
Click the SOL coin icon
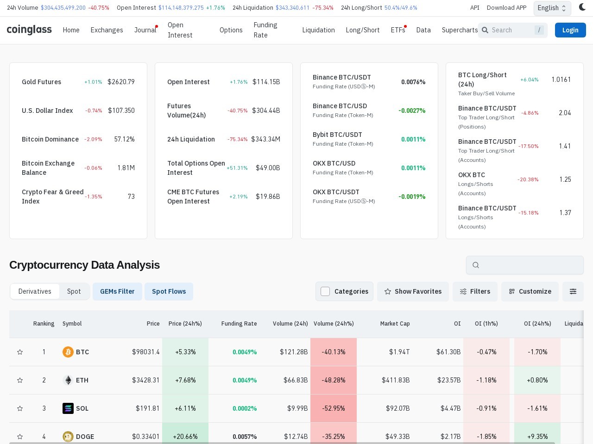click(68, 408)
